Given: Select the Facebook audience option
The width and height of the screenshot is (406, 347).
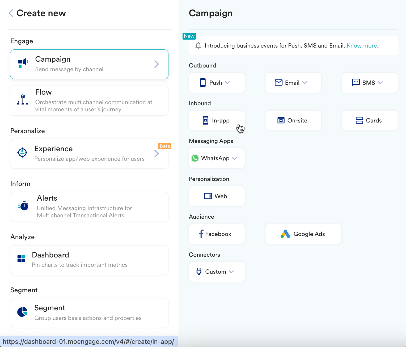Looking at the screenshot, I should click(217, 234).
